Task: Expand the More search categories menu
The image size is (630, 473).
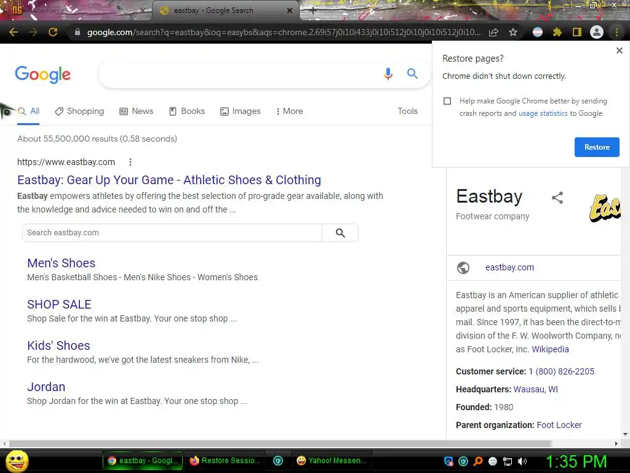Action: (x=289, y=111)
